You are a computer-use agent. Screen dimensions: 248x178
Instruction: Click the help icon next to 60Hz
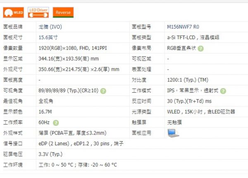(x=56, y=123)
